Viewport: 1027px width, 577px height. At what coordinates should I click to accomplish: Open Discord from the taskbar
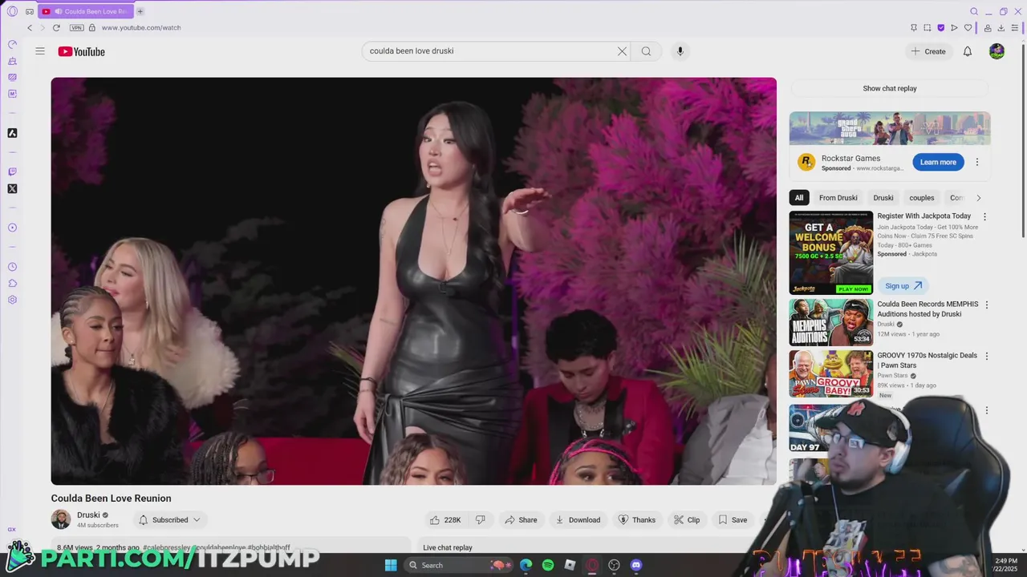pos(636,565)
